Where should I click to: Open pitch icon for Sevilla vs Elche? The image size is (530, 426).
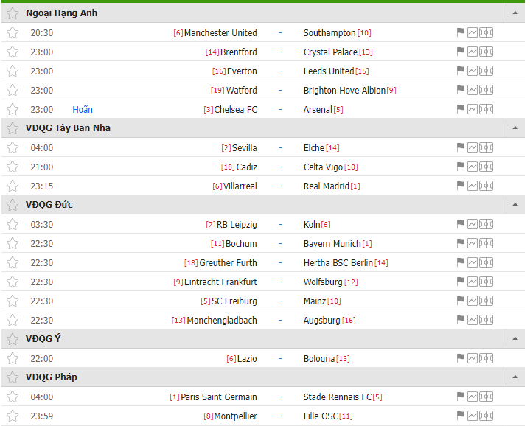(x=486, y=147)
